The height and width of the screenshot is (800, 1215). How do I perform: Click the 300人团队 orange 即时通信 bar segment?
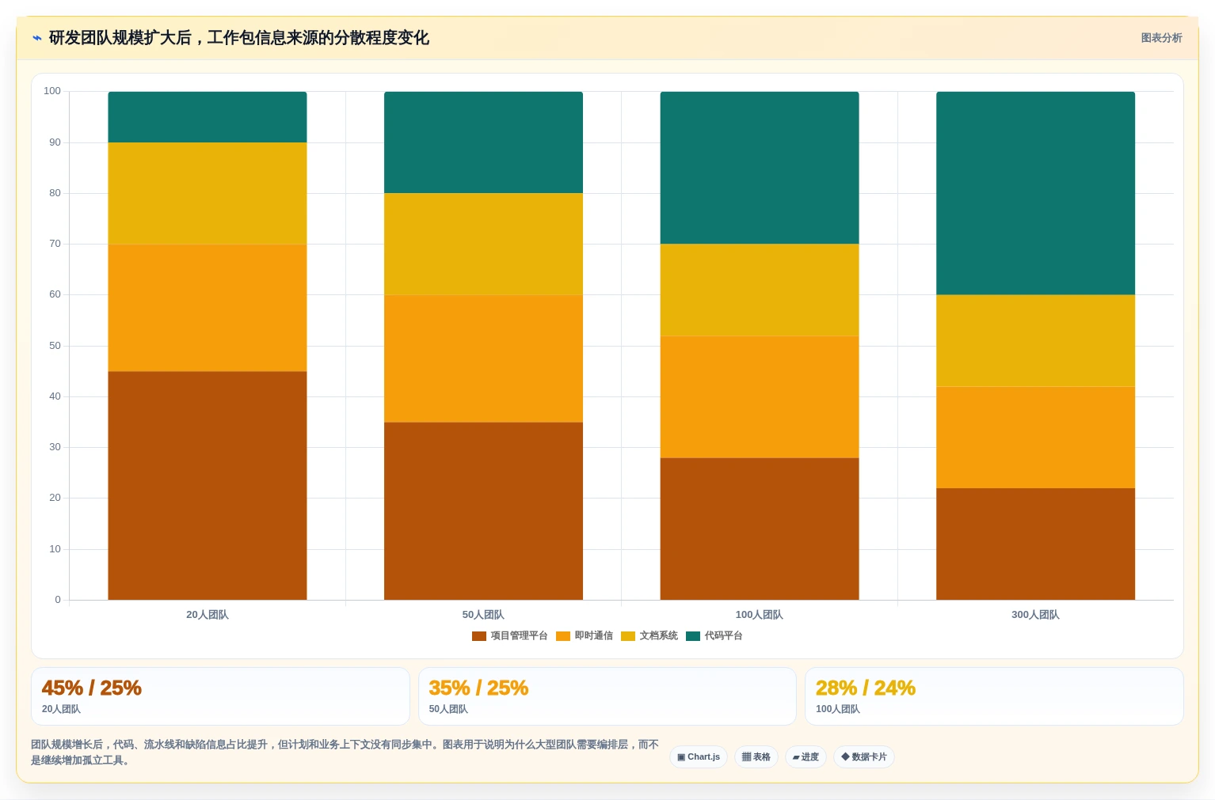coord(1035,438)
